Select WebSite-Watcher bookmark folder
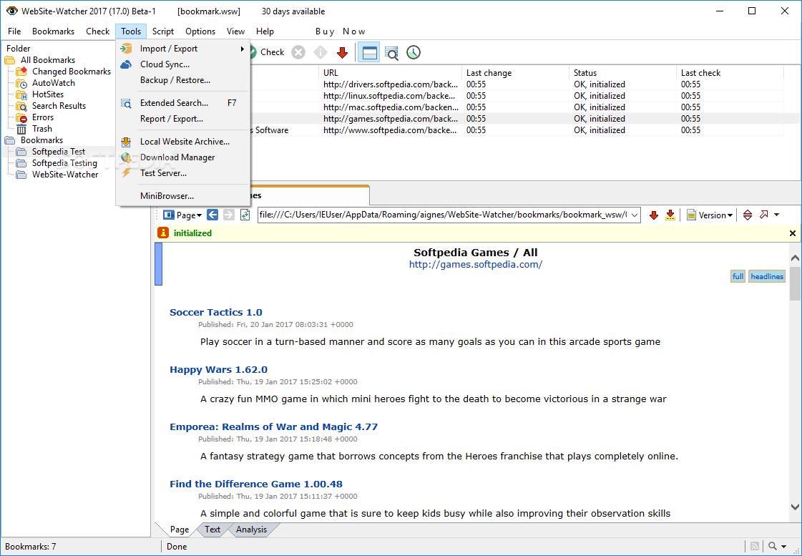 (65, 175)
